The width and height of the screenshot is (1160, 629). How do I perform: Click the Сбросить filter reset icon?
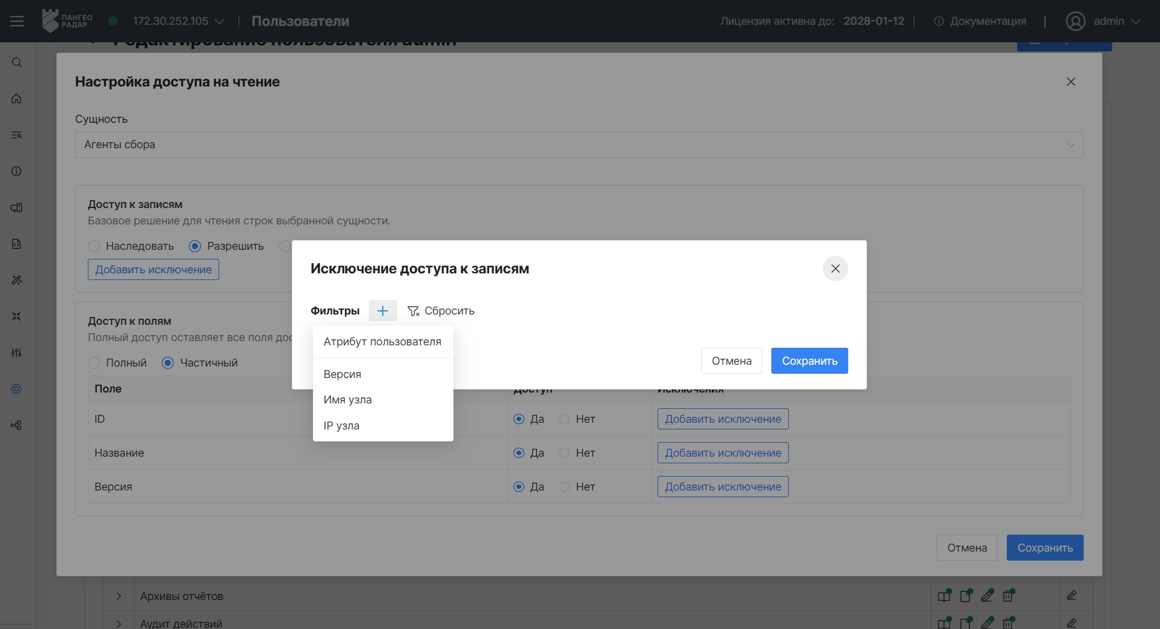[414, 311]
